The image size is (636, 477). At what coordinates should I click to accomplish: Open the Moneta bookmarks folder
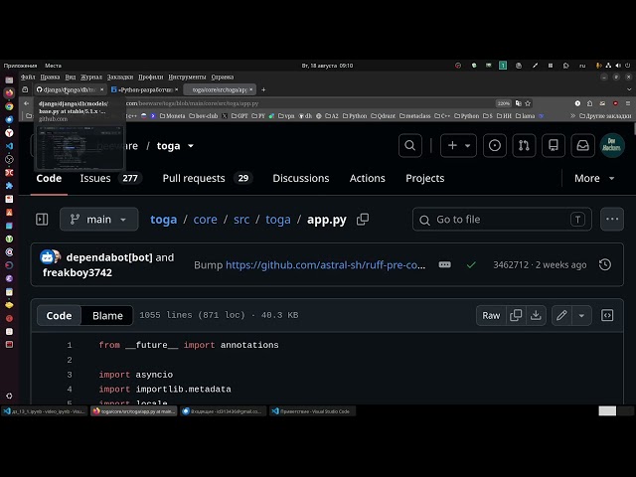pos(172,116)
